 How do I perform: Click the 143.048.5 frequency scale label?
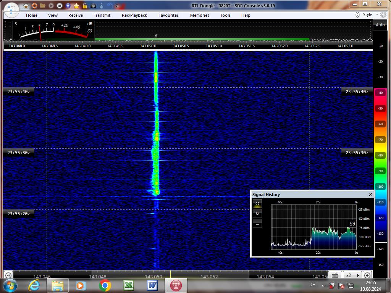click(50, 46)
